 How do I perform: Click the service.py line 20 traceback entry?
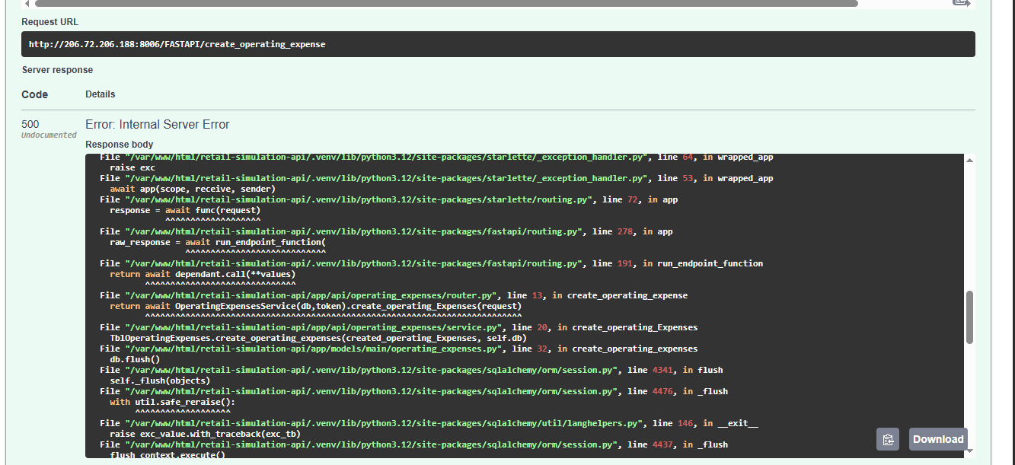(398, 327)
